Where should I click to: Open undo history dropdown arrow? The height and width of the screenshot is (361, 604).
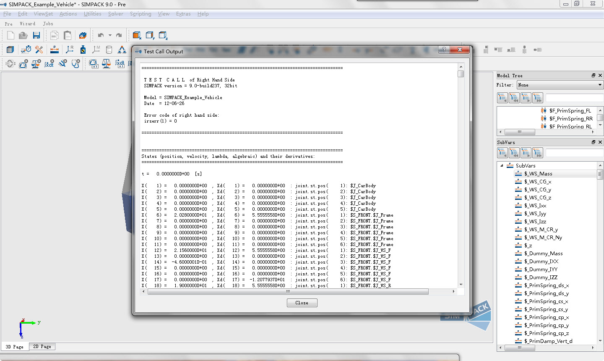[110, 35]
